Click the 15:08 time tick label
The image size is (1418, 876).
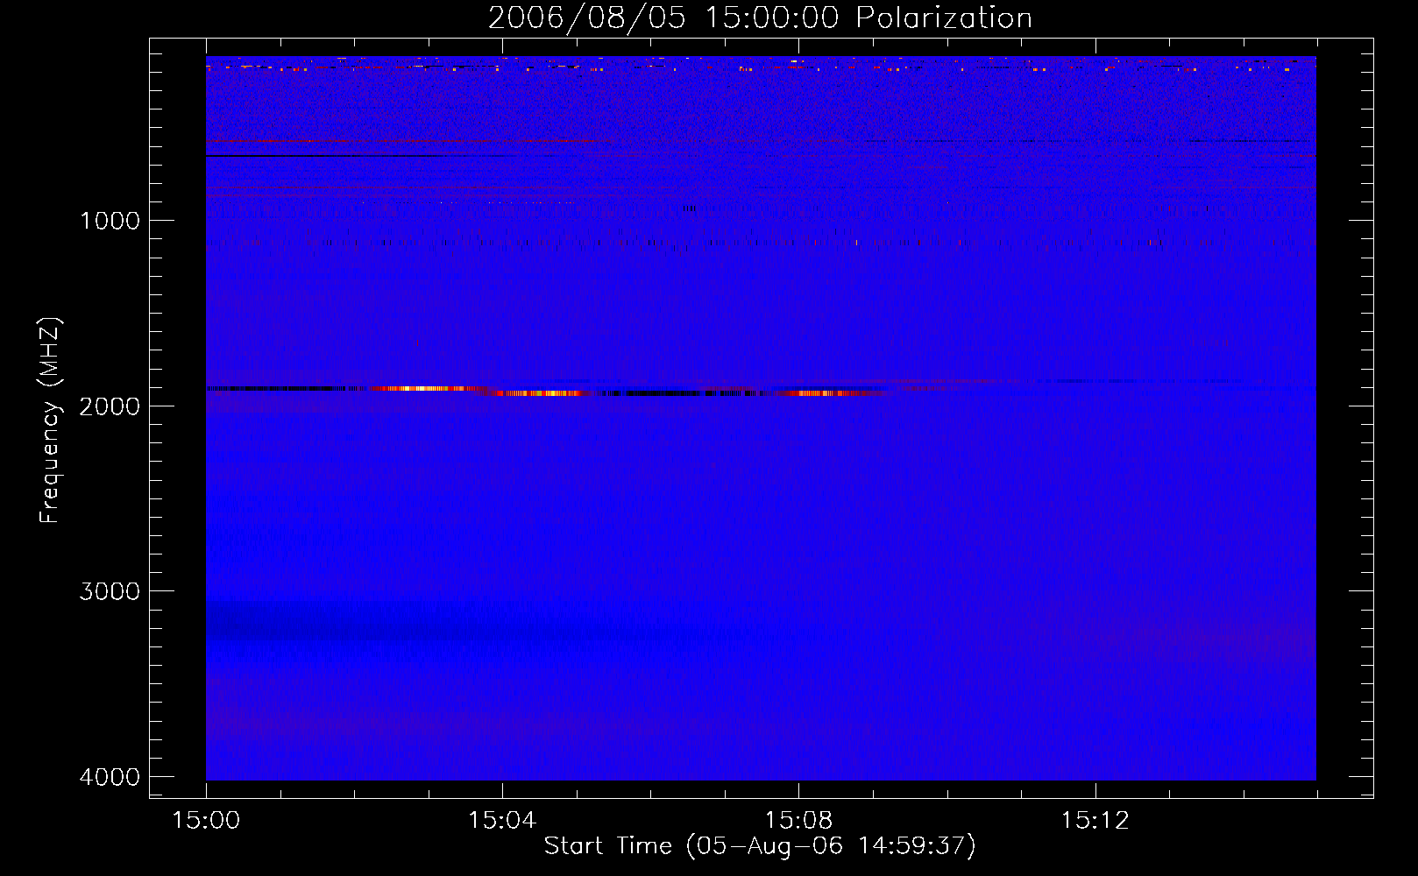798,821
